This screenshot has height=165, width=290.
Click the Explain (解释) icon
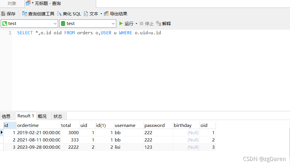point(158,24)
